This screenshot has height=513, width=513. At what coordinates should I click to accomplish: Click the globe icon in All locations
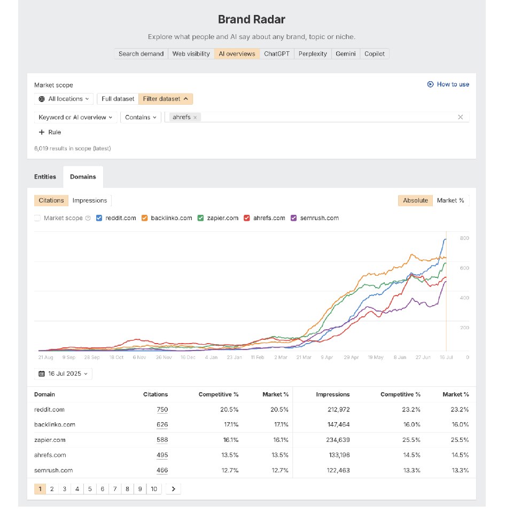click(42, 99)
